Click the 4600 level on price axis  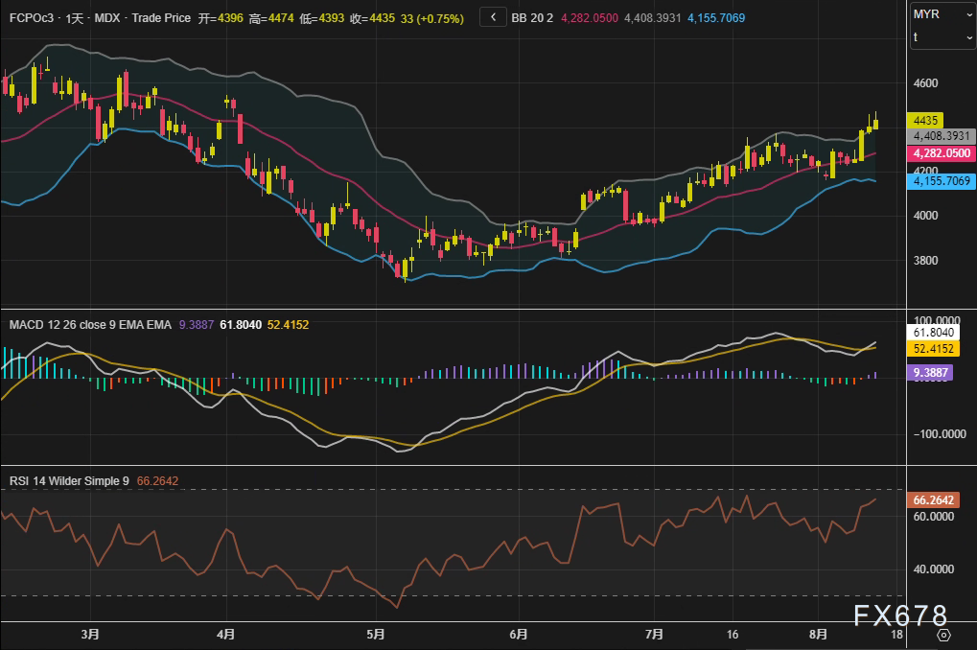coord(925,83)
